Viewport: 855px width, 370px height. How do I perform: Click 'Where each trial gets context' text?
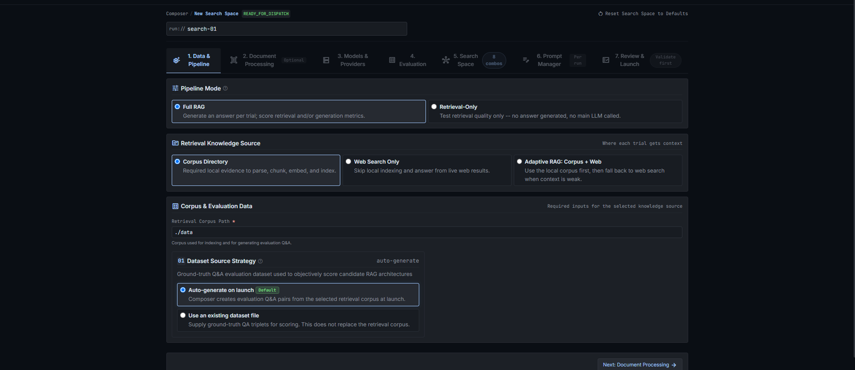[x=642, y=144]
